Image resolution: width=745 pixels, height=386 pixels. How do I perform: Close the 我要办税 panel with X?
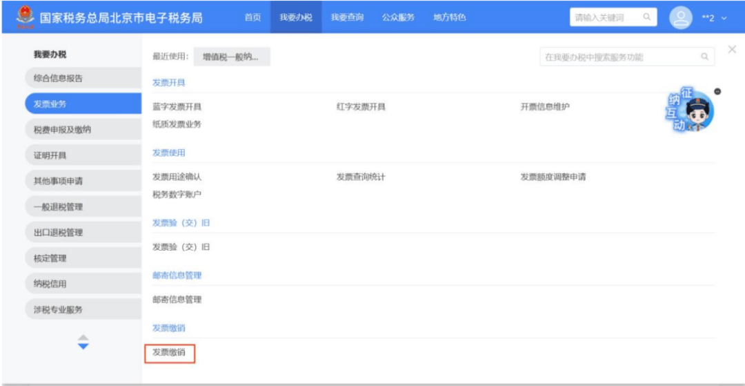click(732, 49)
